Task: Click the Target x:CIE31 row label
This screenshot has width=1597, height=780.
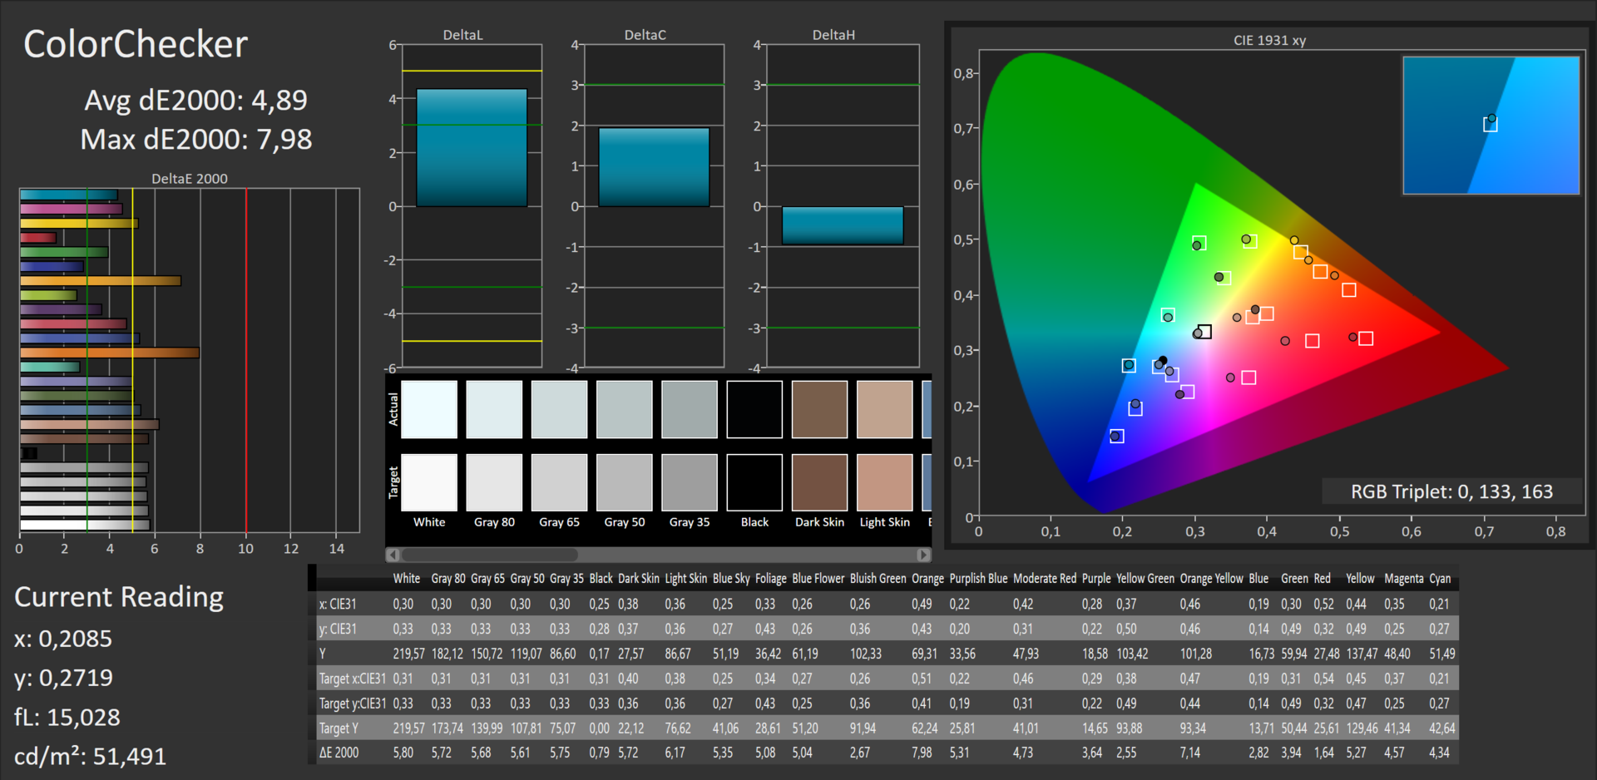Action: coord(353,679)
